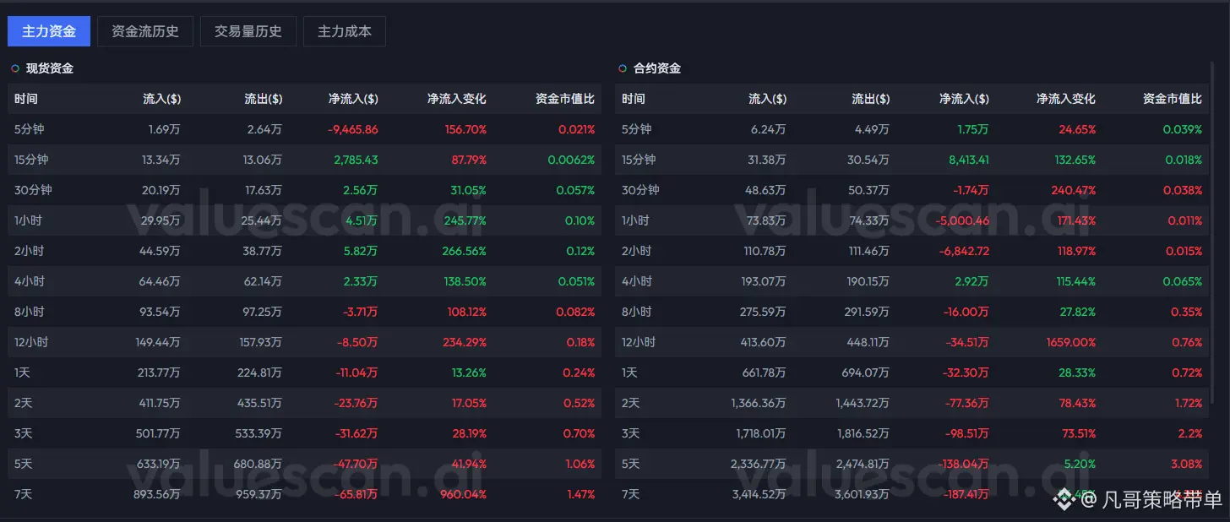Click the net inflow value -5,000.46

(x=964, y=220)
